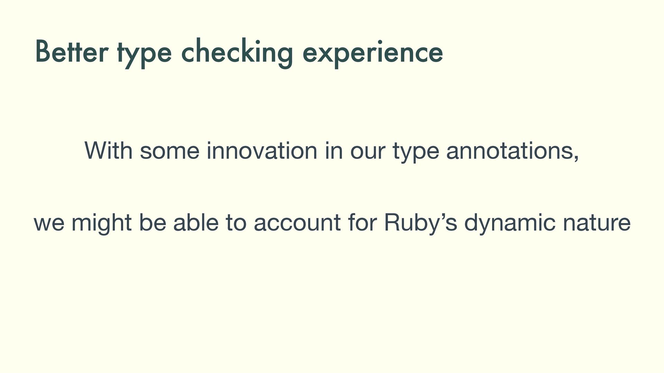Select the word "annotations," in the first line
This screenshot has width=664, height=373.
[x=513, y=151]
